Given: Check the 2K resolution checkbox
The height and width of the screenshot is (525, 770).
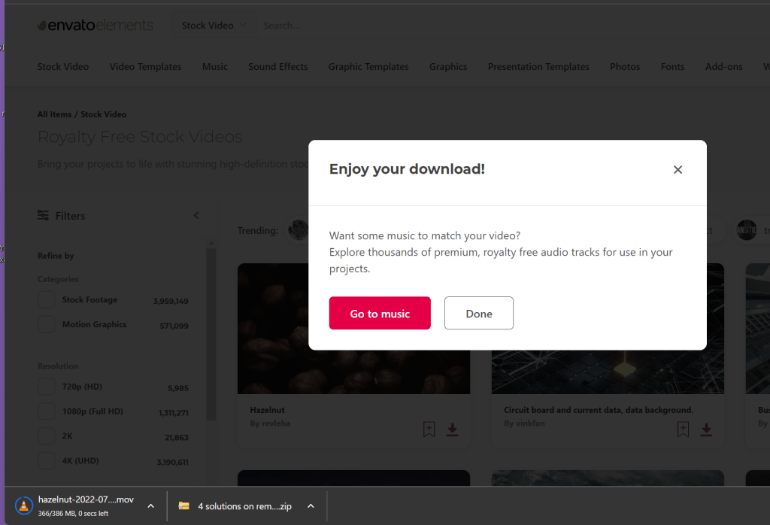Looking at the screenshot, I should click(47, 436).
